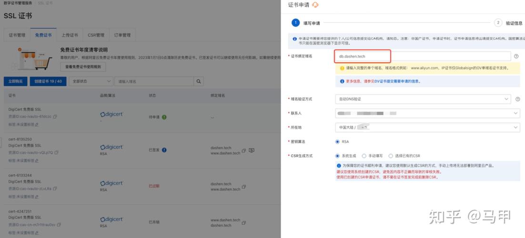Open the DV证书提交需要申请的信息 link

click(x=397, y=81)
